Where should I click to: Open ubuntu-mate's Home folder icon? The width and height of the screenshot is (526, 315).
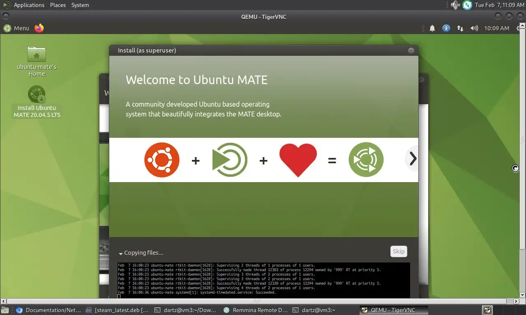(x=37, y=62)
